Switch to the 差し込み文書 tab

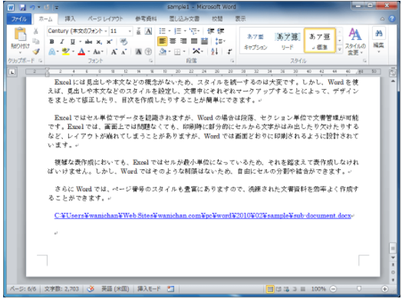(x=184, y=18)
